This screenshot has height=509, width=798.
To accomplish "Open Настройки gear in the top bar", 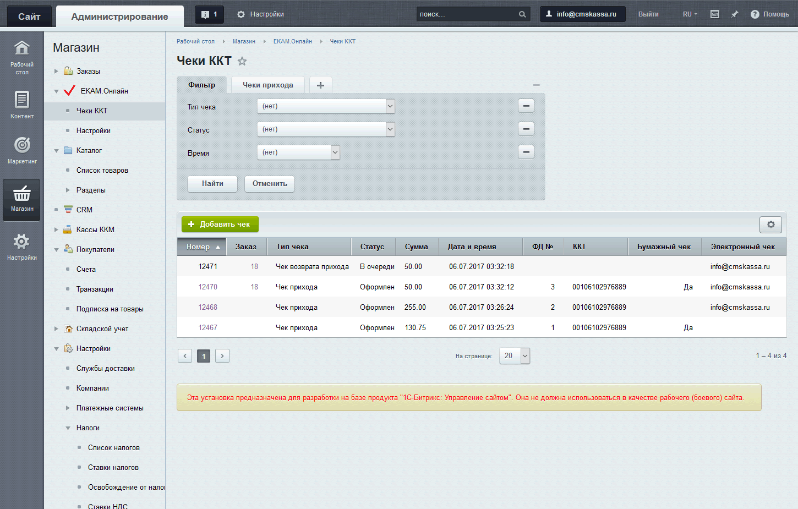I will [x=260, y=14].
